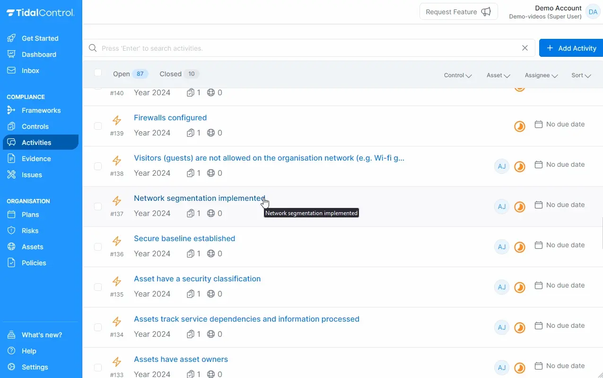
Task: Click the AJ assignee avatar on #136
Action: pyautogui.click(x=502, y=247)
